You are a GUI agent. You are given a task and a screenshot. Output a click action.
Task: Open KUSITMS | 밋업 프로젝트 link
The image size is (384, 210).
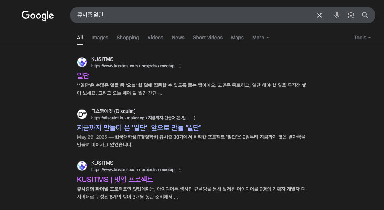point(115,180)
